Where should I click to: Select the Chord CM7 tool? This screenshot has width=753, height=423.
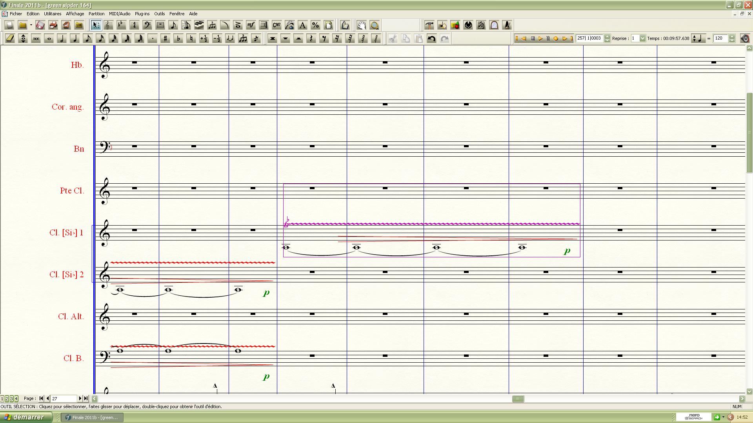276,25
